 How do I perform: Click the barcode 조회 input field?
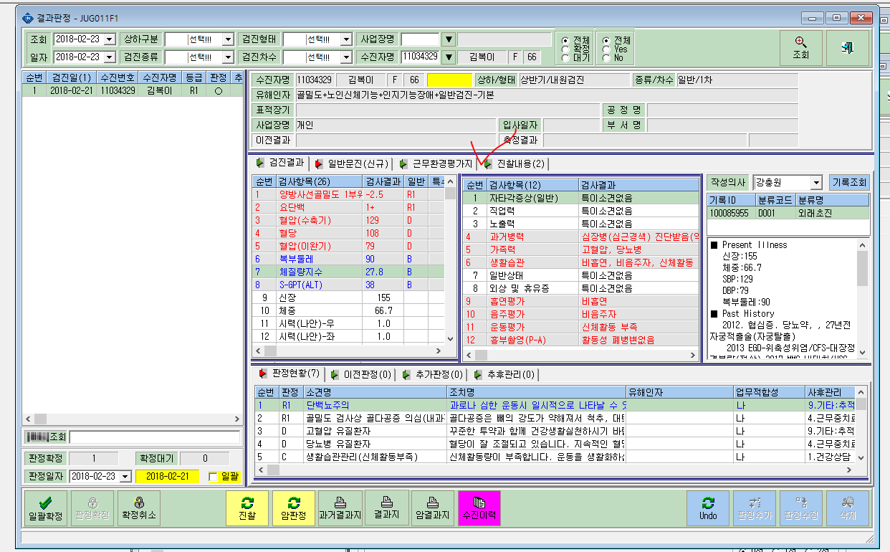pos(154,437)
